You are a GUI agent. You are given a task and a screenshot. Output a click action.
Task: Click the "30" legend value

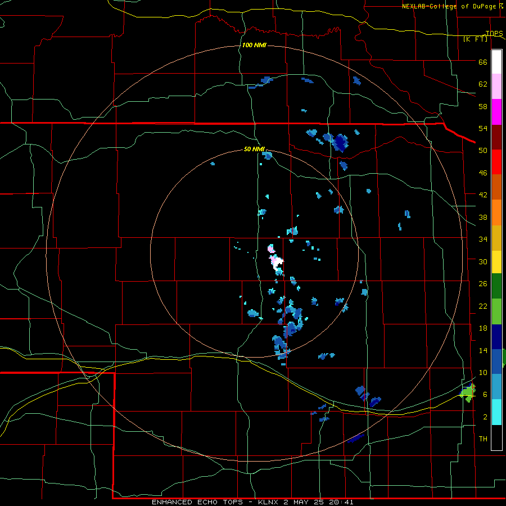pyautogui.click(x=483, y=261)
